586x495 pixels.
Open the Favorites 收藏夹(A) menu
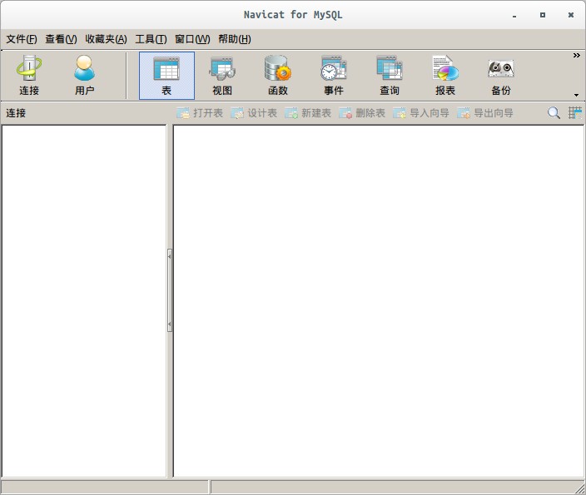(107, 39)
